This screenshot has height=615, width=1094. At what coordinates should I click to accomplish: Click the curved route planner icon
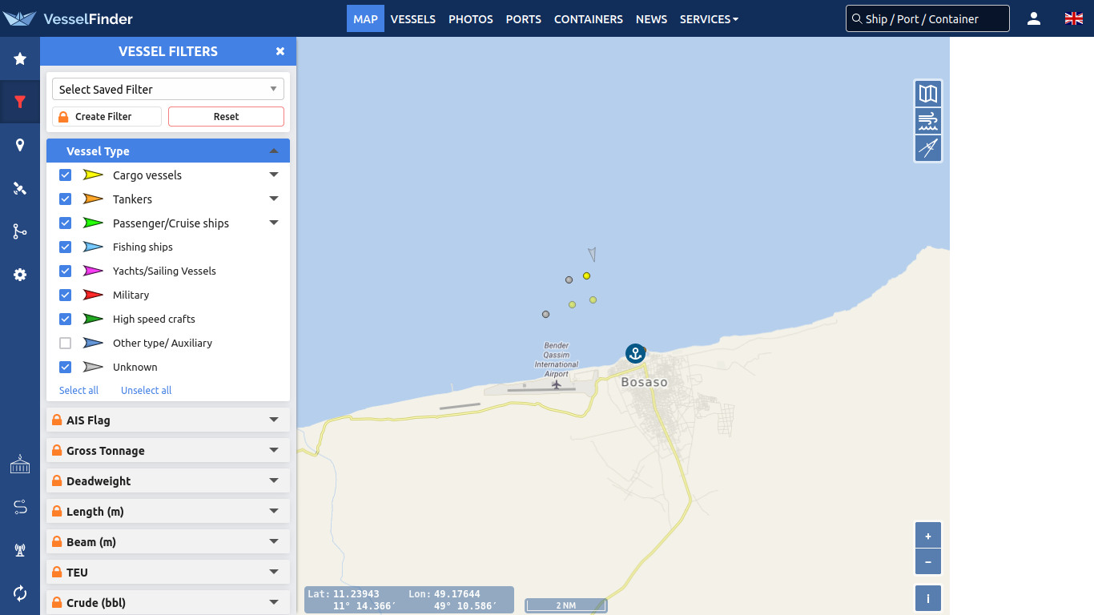pos(20,507)
